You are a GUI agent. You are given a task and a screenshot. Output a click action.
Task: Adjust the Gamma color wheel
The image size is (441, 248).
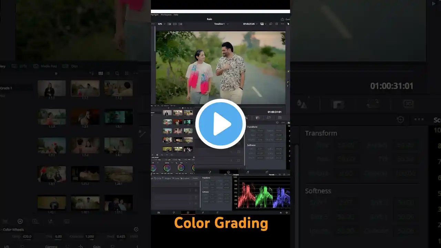[167, 168]
